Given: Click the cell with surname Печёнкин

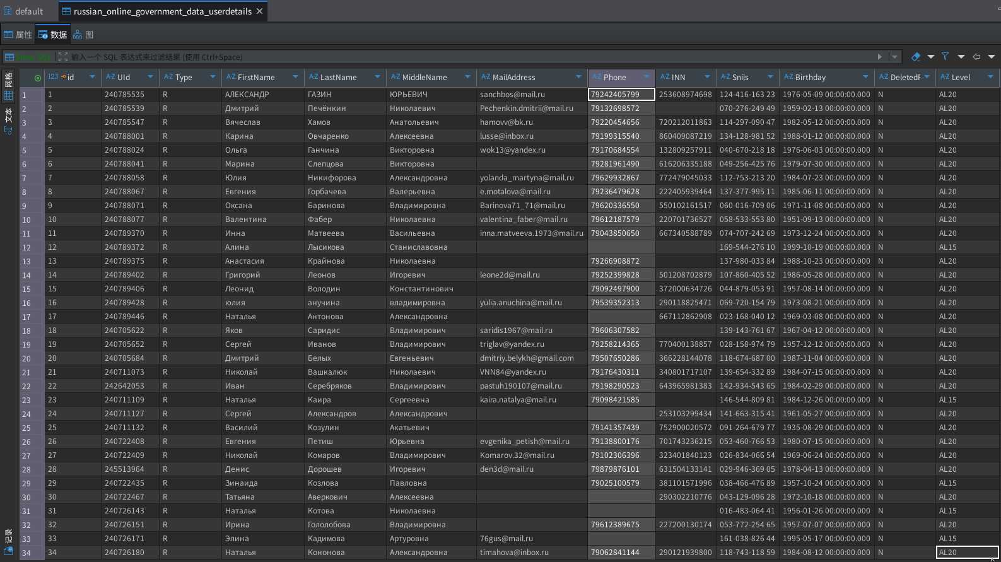Looking at the screenshot, I should pos(327,108).
